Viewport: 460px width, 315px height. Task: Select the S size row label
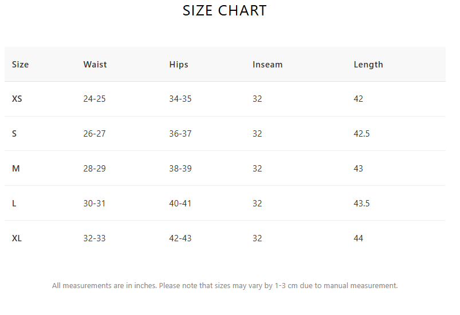(14, 134)
